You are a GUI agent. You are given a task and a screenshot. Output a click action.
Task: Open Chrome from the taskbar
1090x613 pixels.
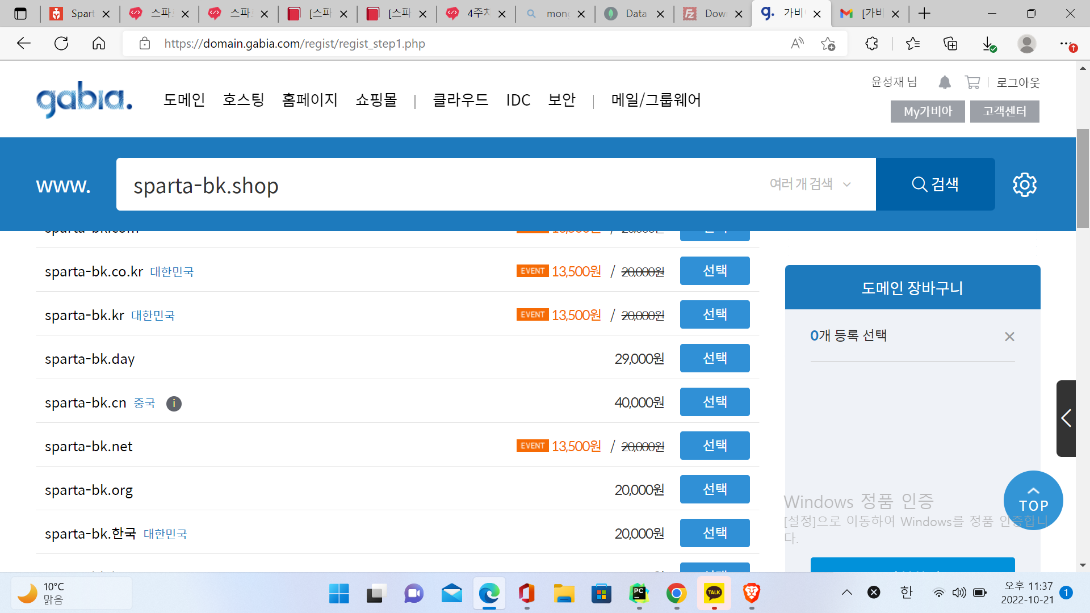[676, 594]
